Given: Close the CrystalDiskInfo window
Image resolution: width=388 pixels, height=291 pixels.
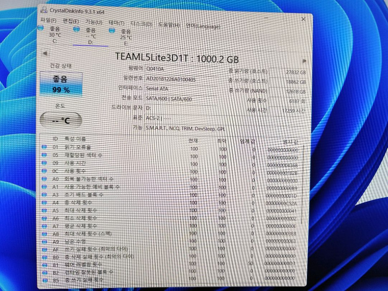Looking at the screenshot, I should click(303, 19).
